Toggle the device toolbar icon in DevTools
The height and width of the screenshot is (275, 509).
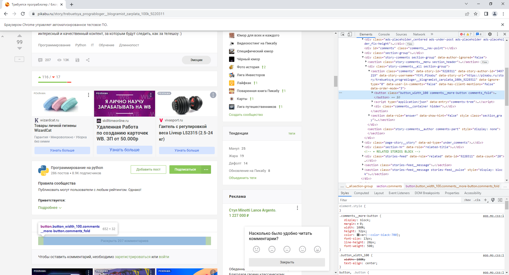[x=350, y=34]
